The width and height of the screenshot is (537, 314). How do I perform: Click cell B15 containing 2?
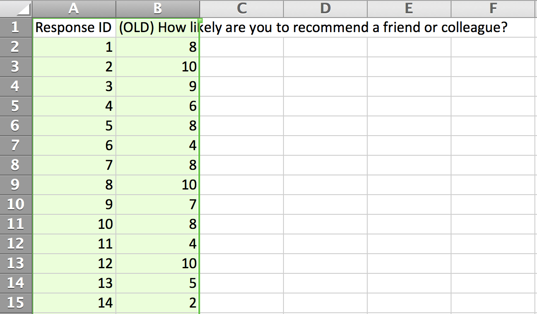[x=157, y=303]
